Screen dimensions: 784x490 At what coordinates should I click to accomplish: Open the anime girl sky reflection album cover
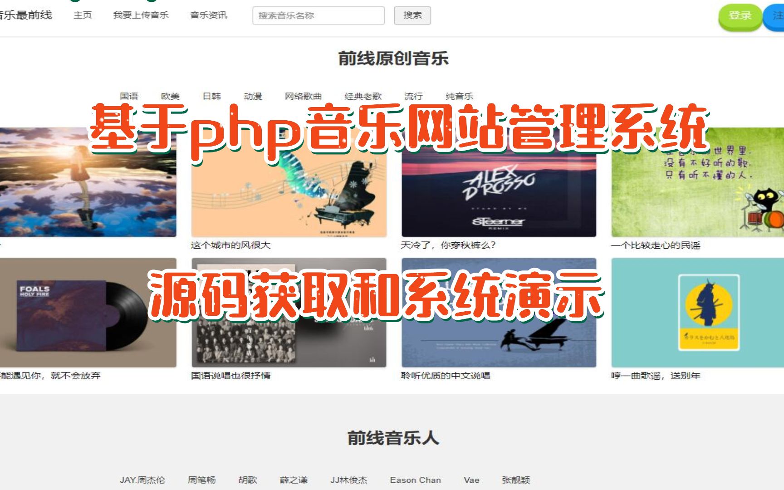[88, 182]
